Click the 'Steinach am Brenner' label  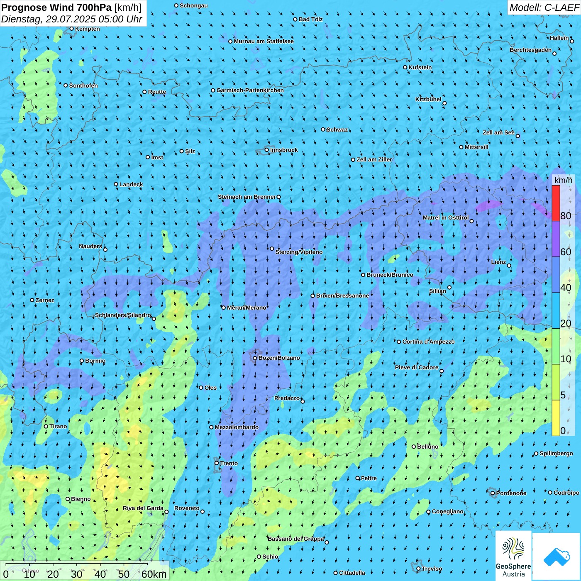[247, 197]
